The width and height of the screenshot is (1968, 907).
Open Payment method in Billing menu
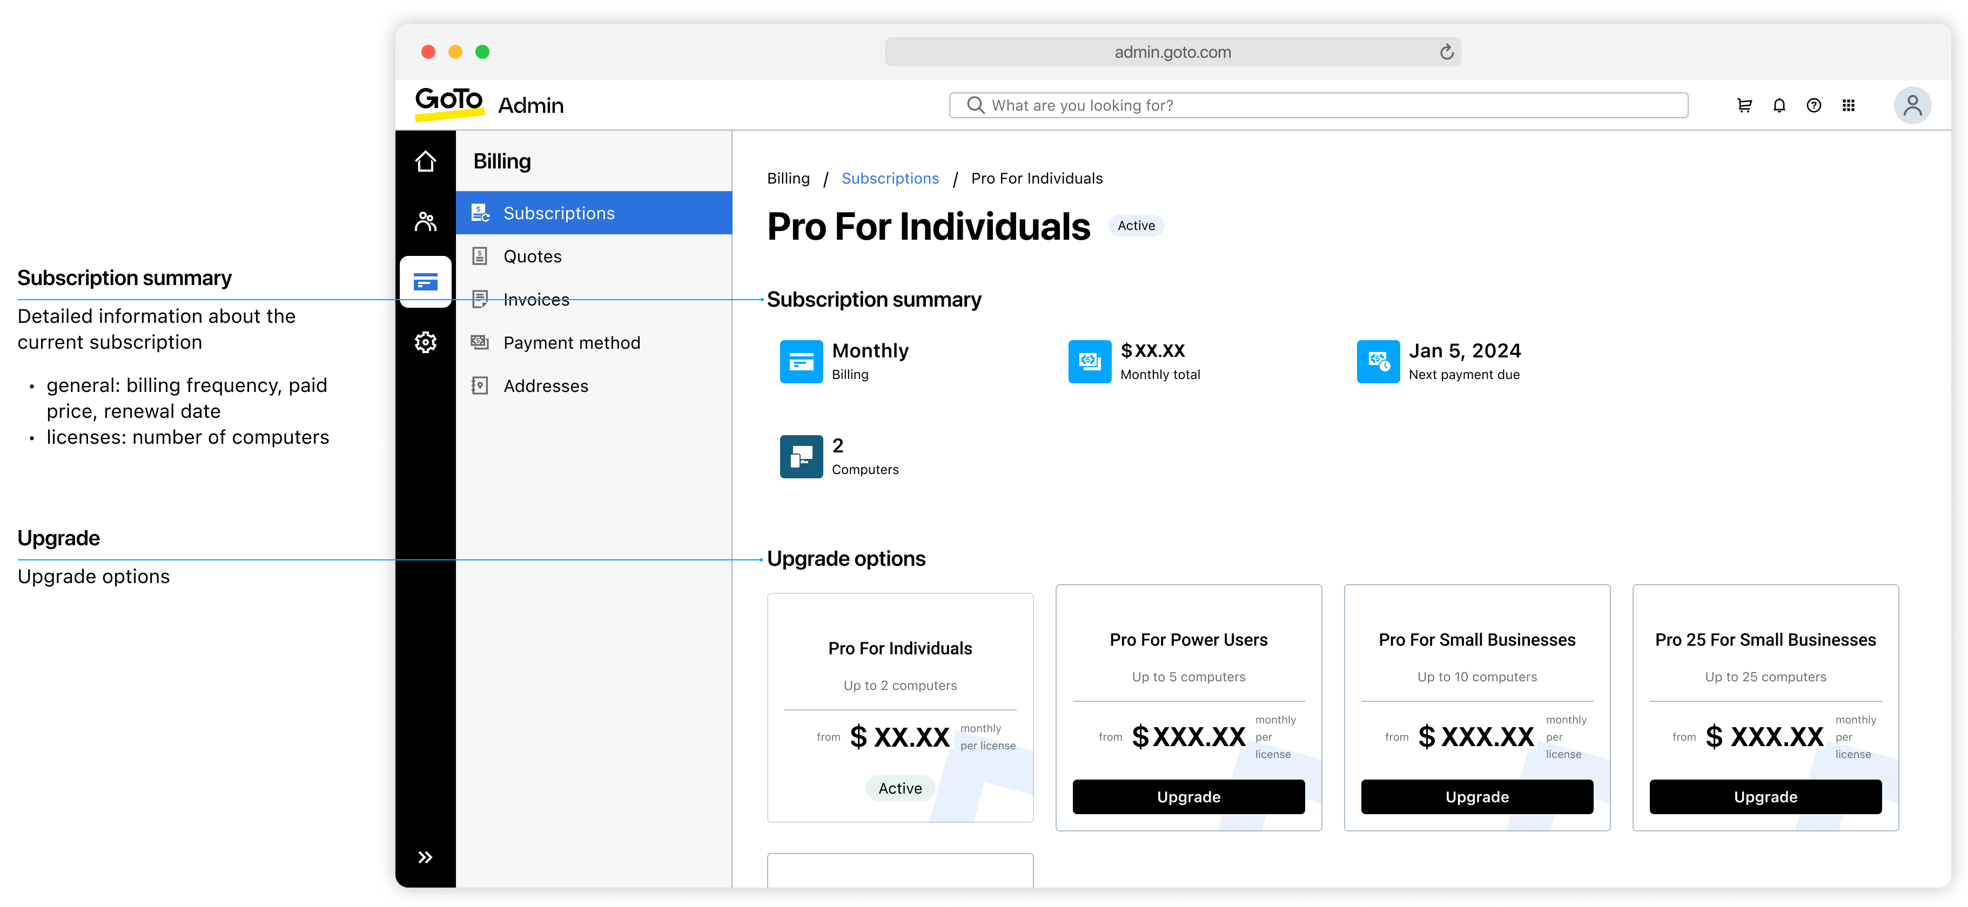point(594,342)
